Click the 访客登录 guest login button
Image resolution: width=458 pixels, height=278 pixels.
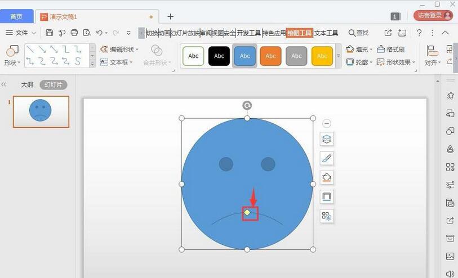click(x=433, y=15)
